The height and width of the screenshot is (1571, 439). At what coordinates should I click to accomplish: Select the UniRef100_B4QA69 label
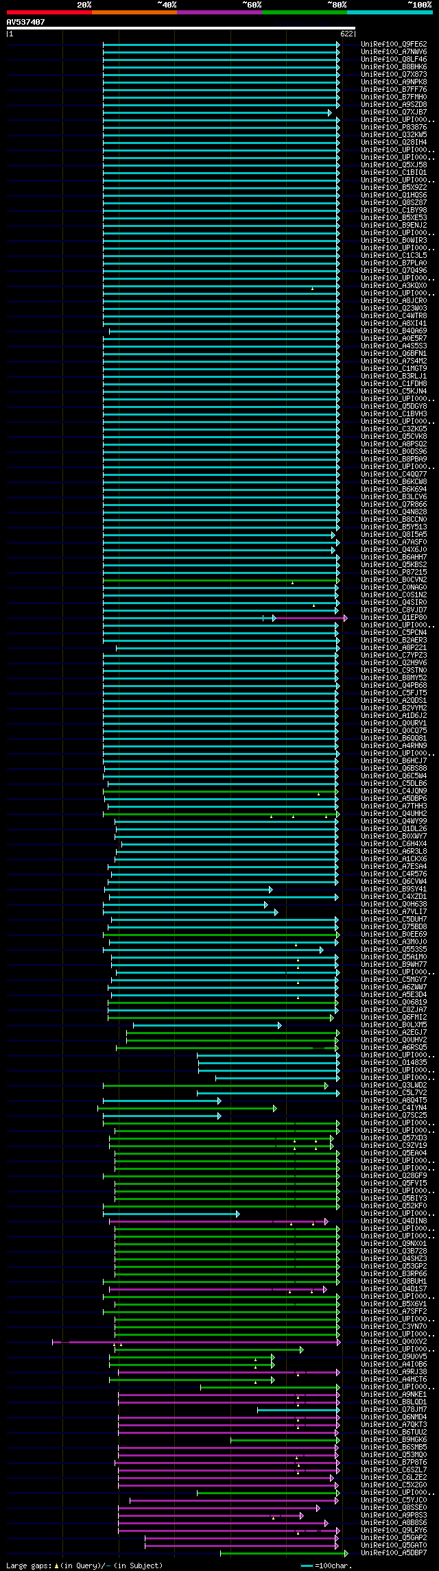click(x=394, y=331)
